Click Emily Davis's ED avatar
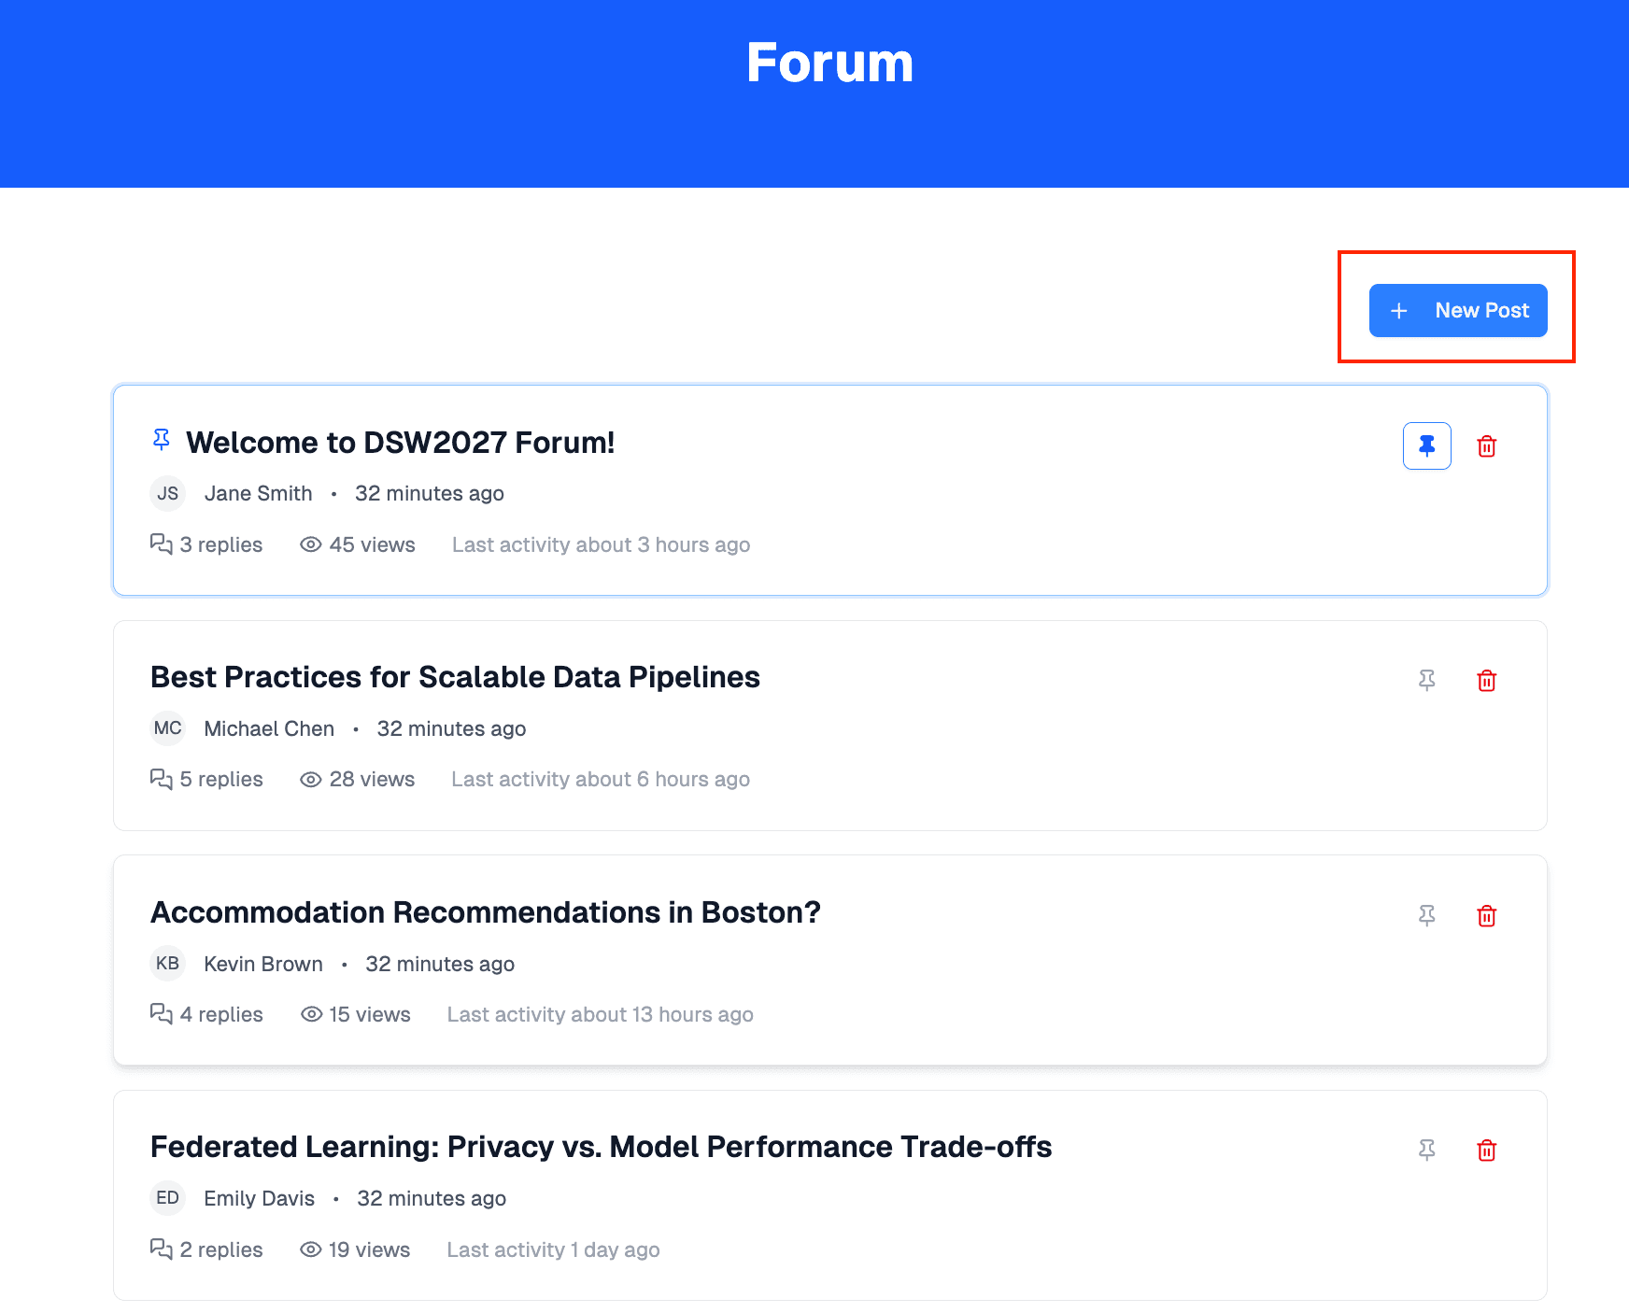 point(167,1198)
